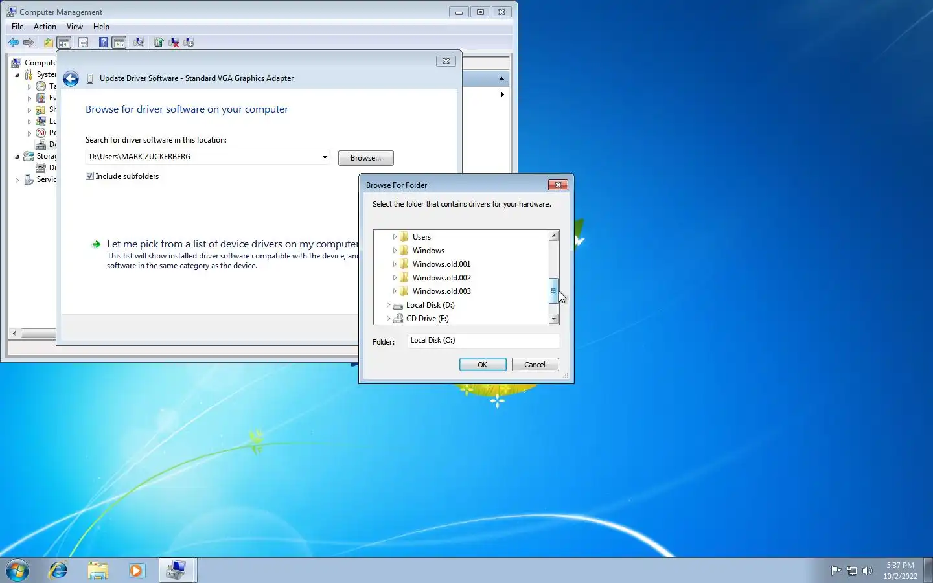Expand the Windows.old.001 folder node

click(x=395, y=264)
